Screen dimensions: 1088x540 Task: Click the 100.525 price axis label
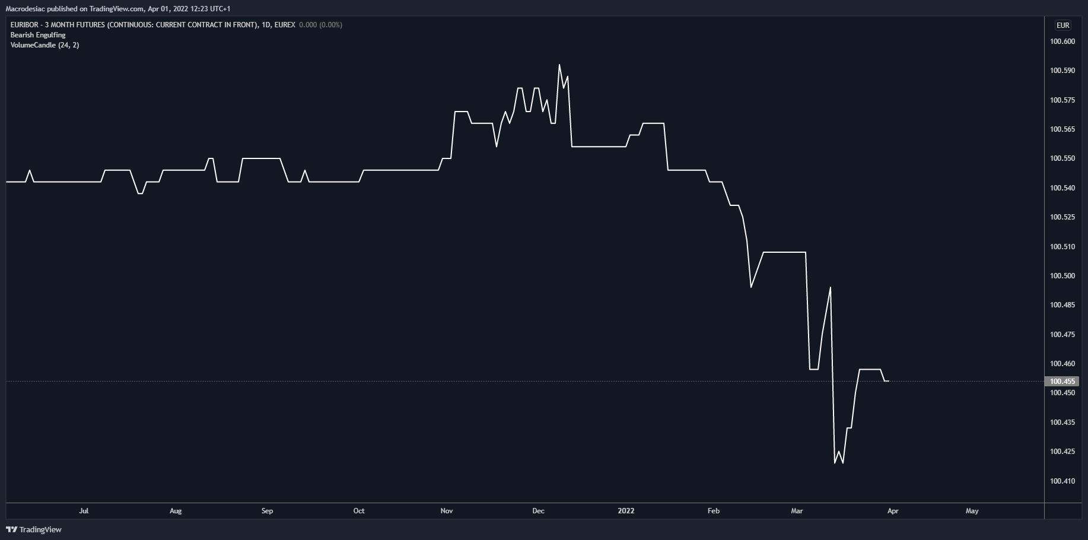(1062, 217)
